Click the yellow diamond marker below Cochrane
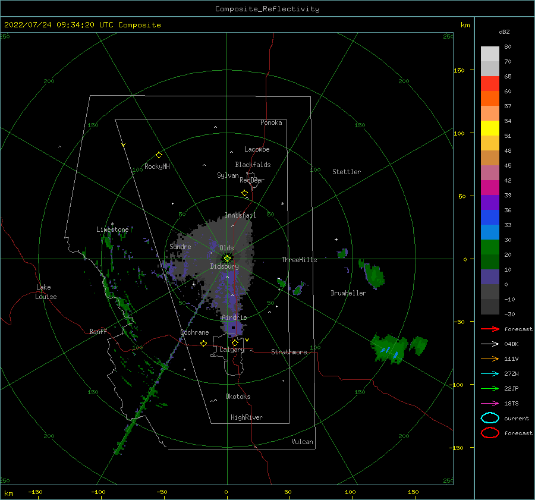 coord(203,344)
